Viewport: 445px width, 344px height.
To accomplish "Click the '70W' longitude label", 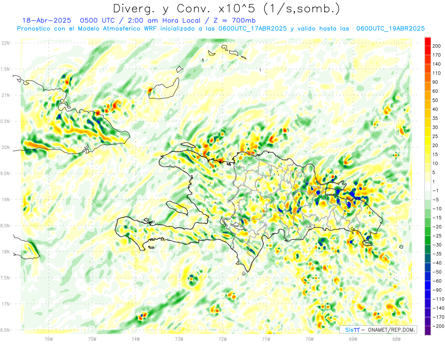I will click(x=310, y=339).
